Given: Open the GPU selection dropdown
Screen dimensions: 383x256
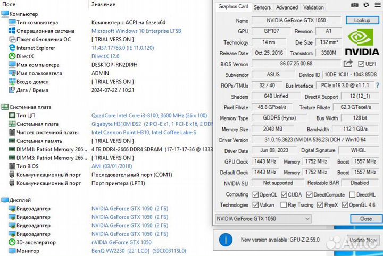Looking at the screenshot, I should click(x=263, y=219).
